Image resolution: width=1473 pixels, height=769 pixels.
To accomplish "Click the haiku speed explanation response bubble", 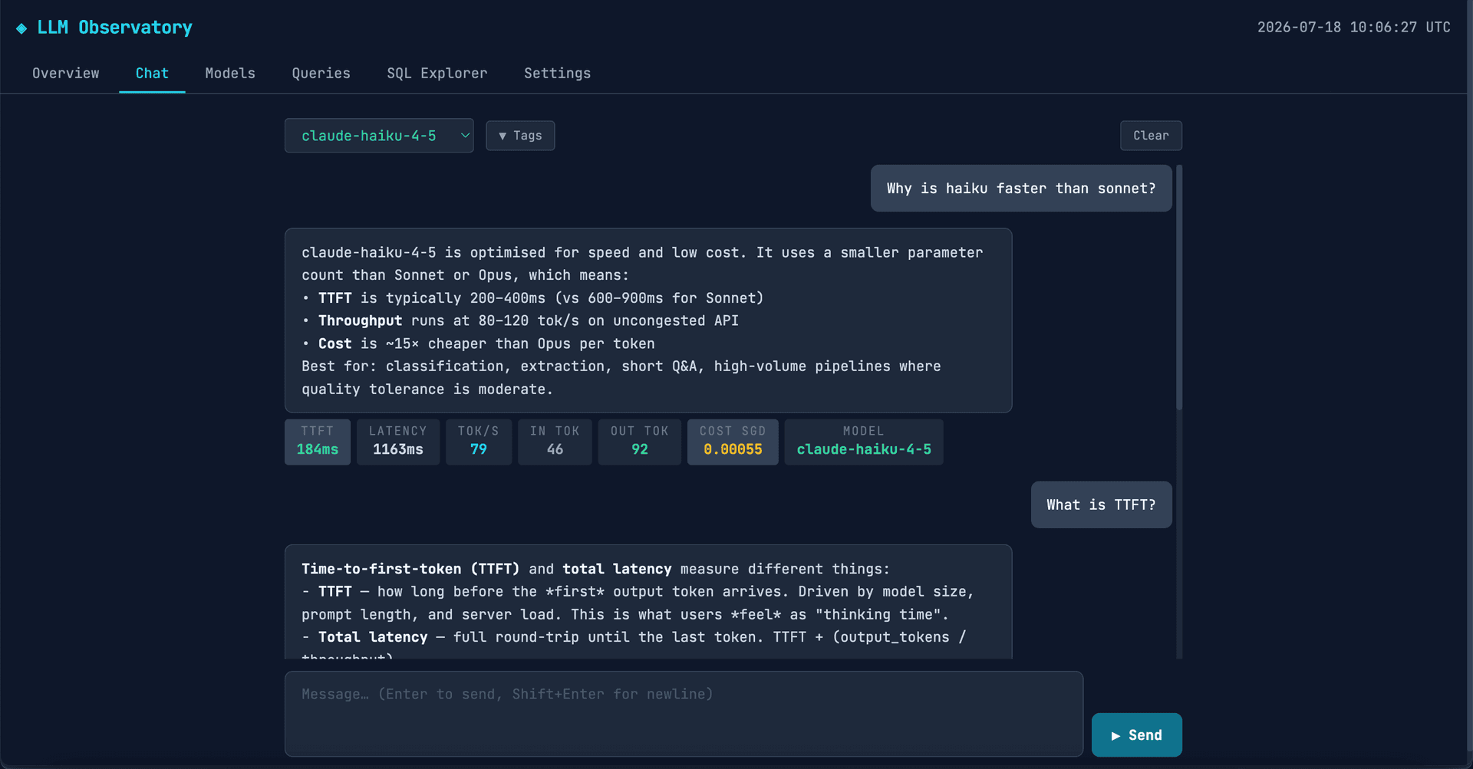I will coord(648,320).
